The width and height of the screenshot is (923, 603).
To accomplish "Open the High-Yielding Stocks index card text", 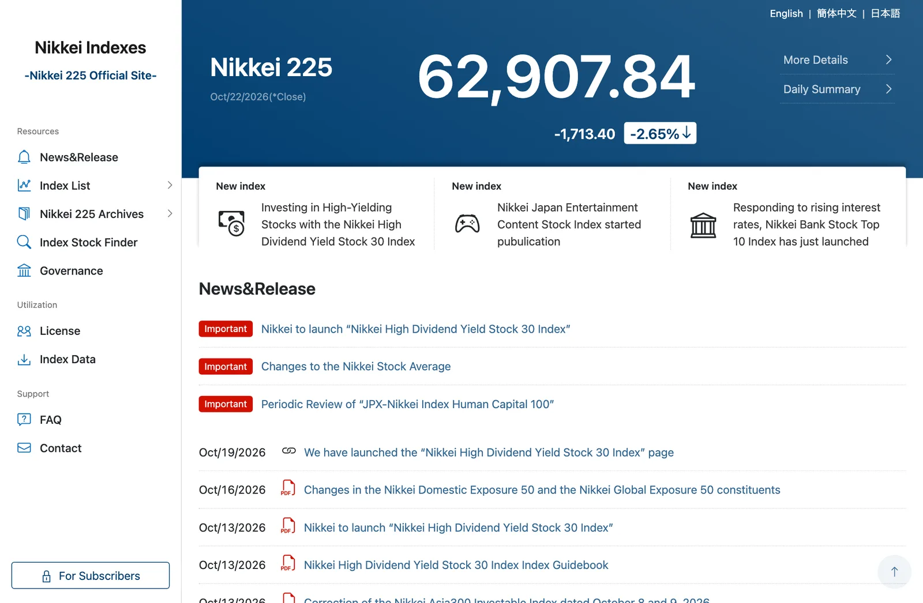I will click(338, 224).
